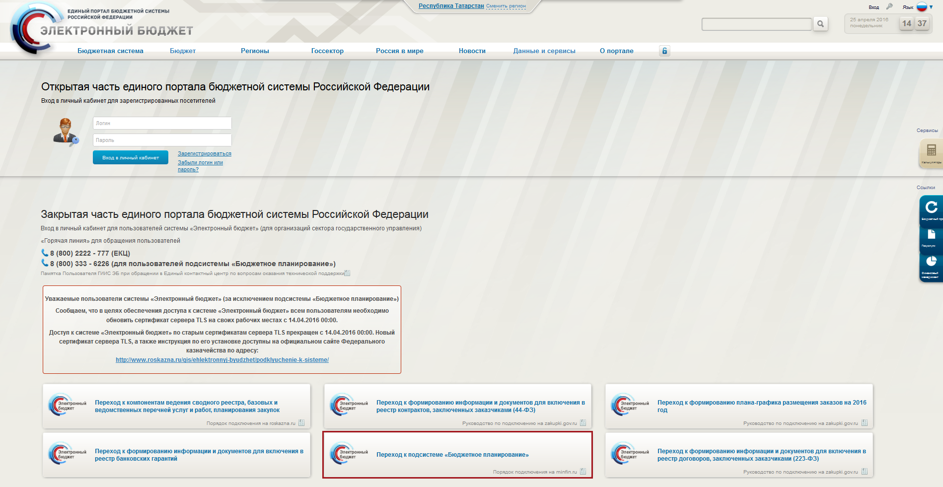Click Памятка Пользователя ГИИС ЭБ link
The width and height of the screenshot is (943, 487).
coord(193,274)
